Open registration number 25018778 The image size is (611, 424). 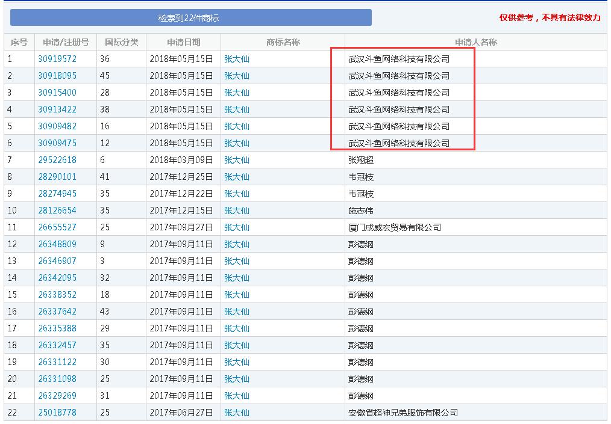57,413
